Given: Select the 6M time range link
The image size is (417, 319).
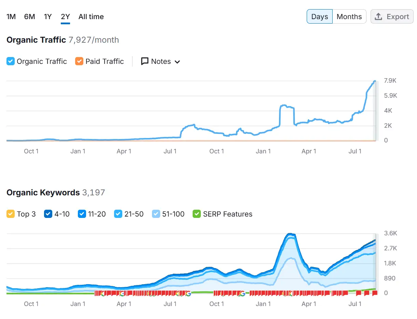Looking at the screenshot, I should pos(29,16).
